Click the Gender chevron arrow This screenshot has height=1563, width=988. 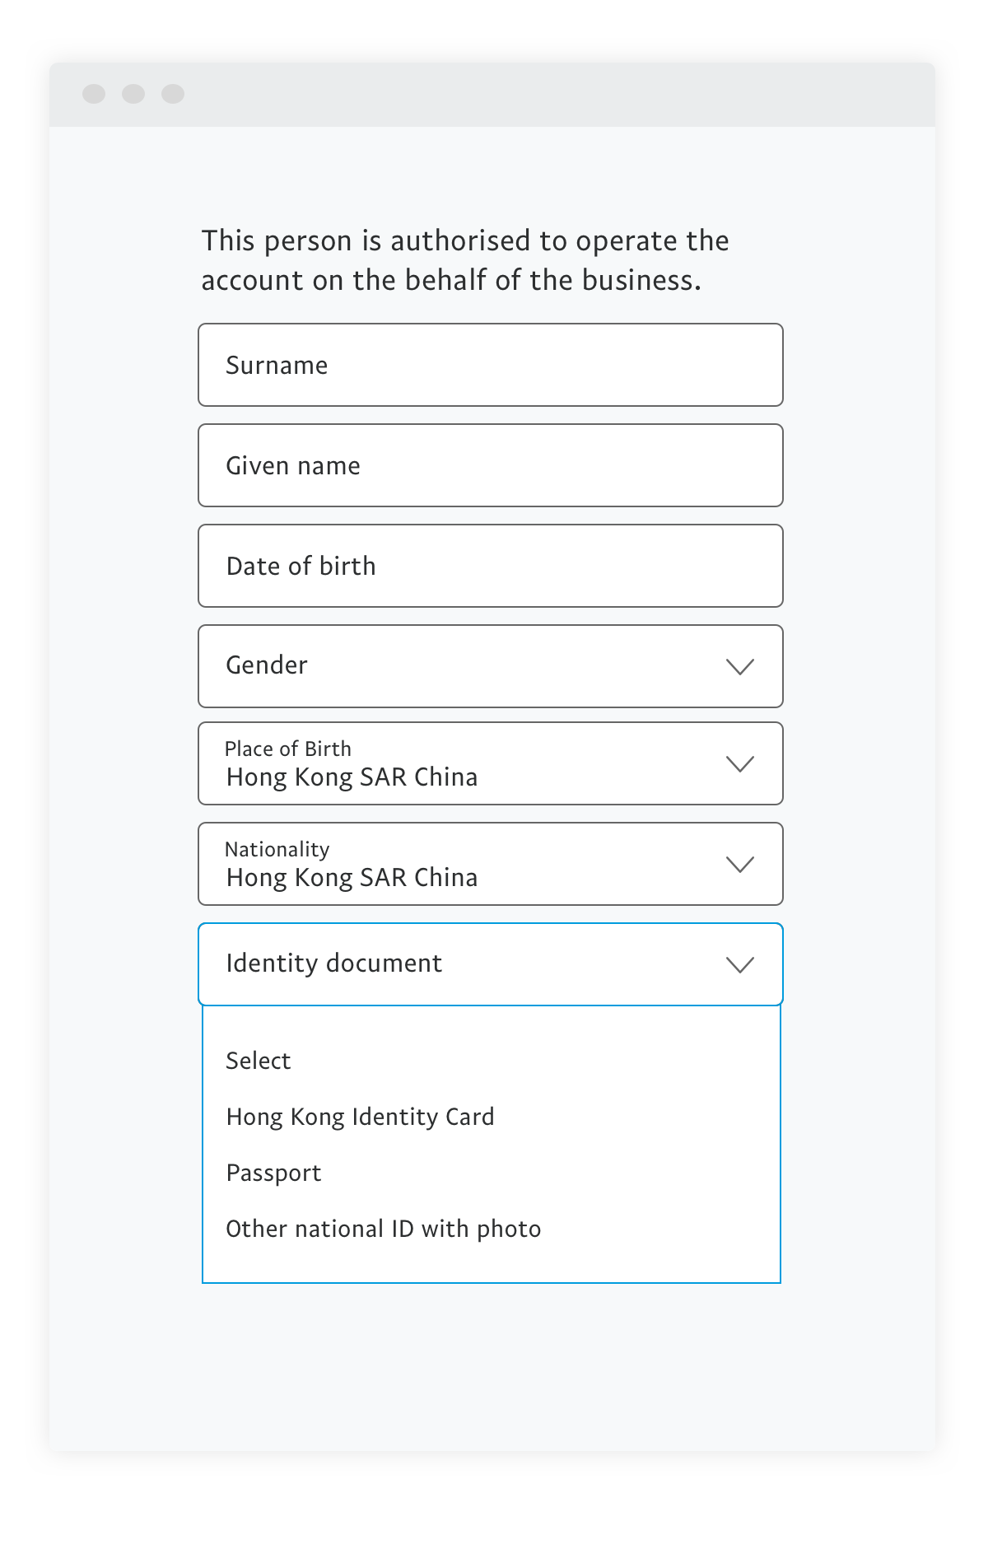[740, 667]
